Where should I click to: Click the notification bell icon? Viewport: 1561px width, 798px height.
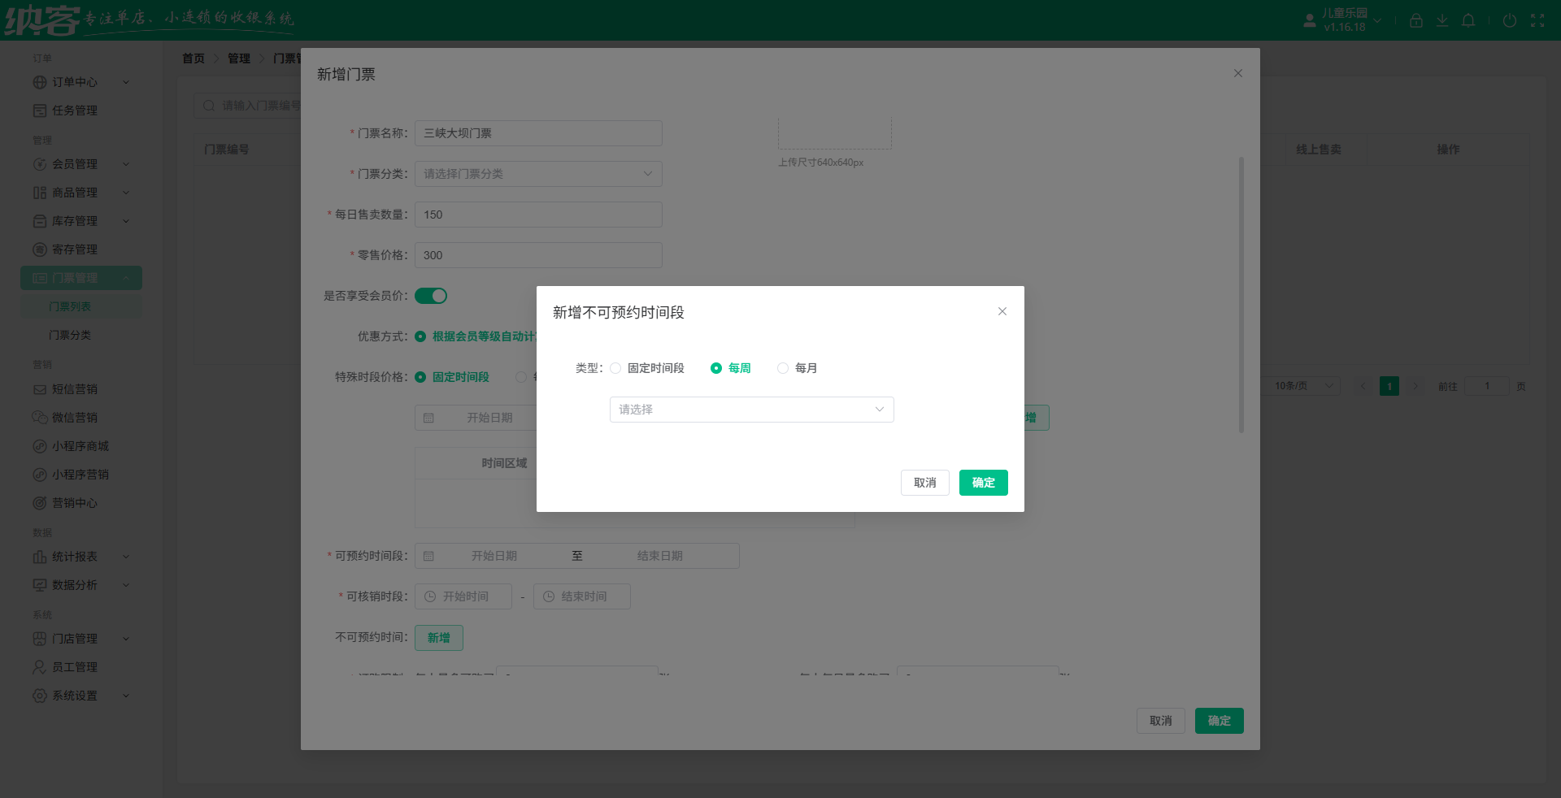tap(1468, 20)
